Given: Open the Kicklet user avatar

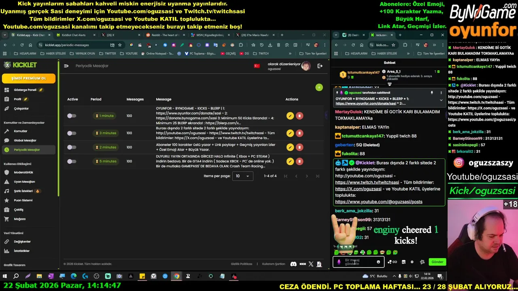Looking at the screenshot, I should point(306,66).
